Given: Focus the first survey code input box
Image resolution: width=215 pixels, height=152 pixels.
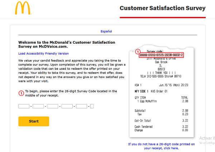Looking at the screenshot, I should coord(24,106).
